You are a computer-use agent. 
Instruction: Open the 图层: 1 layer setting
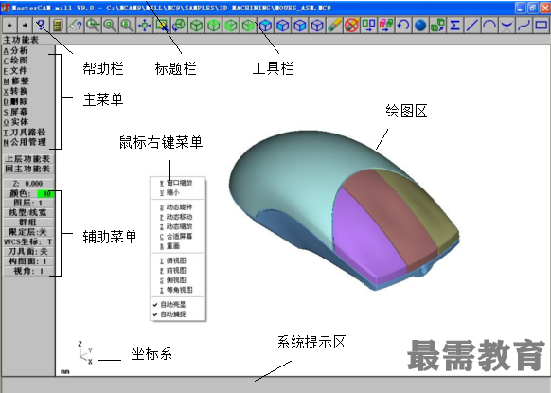(28, 203)
